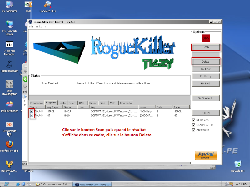Open the Proxy tab
Viewport: 250px width, 187px height.
tap(72, 103)
